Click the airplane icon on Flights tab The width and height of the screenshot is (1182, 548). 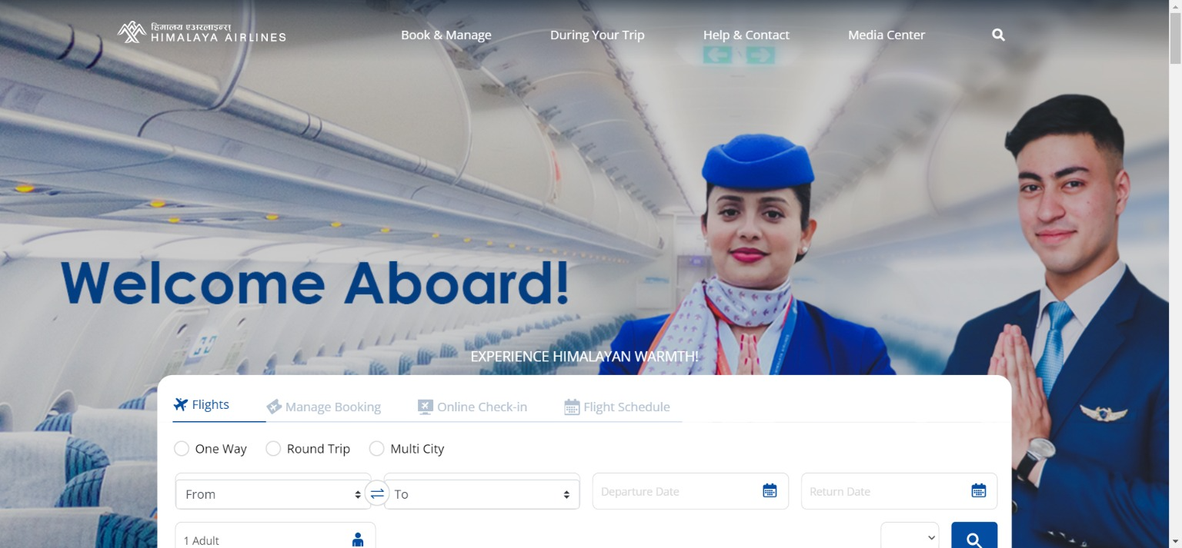[181, 405]
